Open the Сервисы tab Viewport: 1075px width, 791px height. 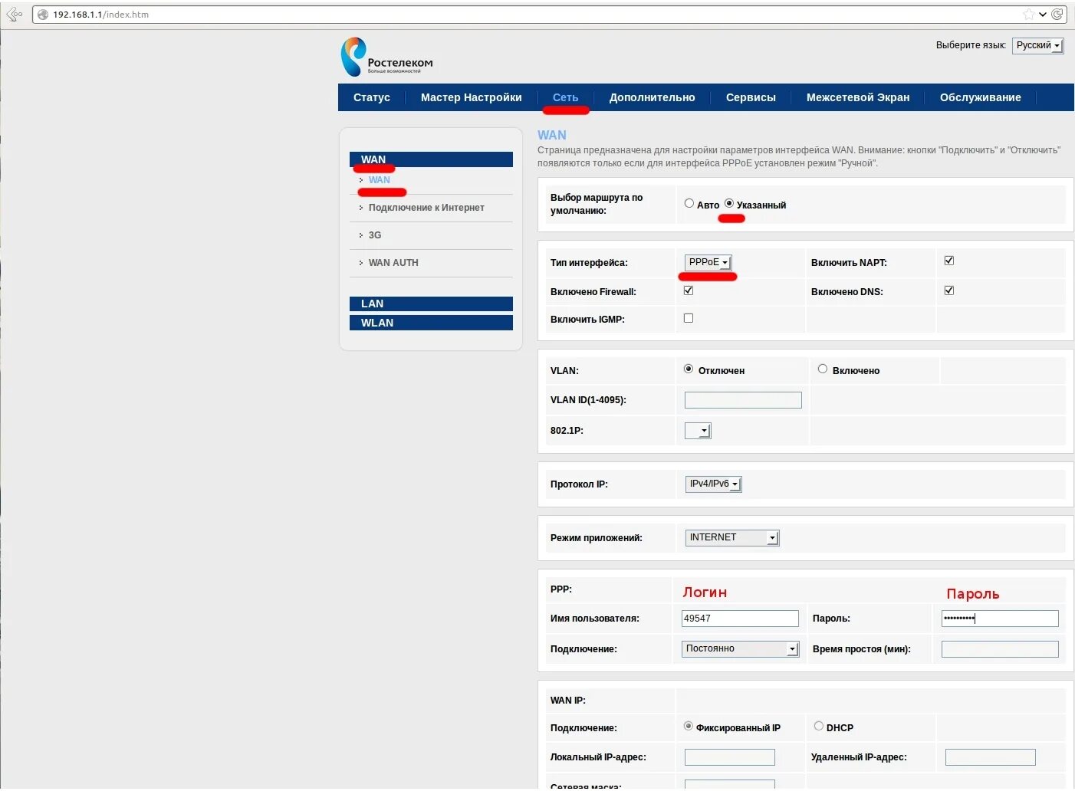pos(751,97)
